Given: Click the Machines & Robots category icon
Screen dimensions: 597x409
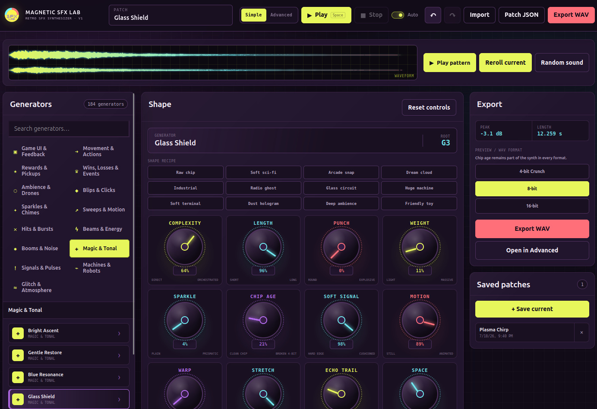Looking at the screenshot, I should click(x=76, y=268).
